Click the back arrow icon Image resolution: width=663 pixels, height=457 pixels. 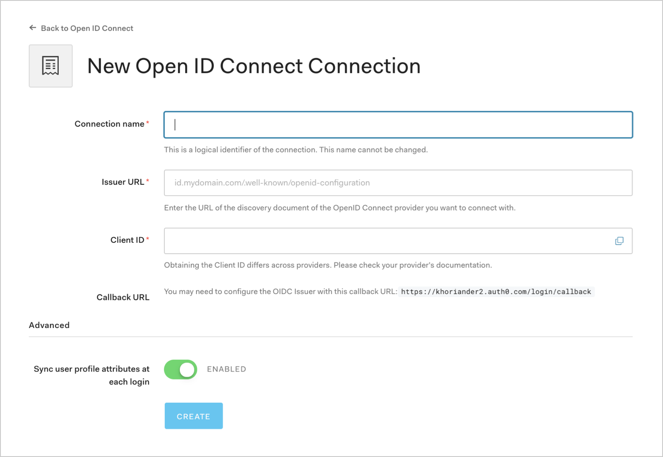pos(33,27)
